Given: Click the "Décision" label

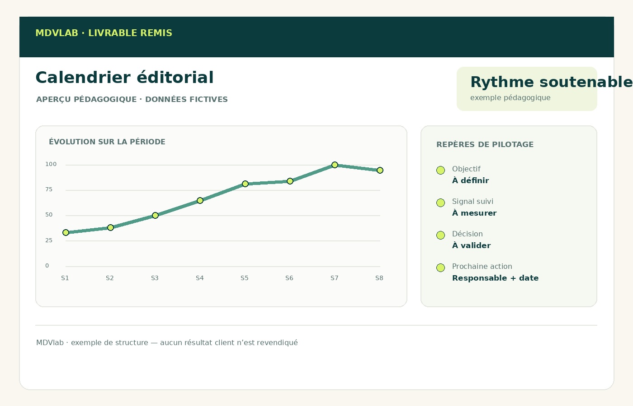Looking at the screenshot, I should [x=468, y=234].
